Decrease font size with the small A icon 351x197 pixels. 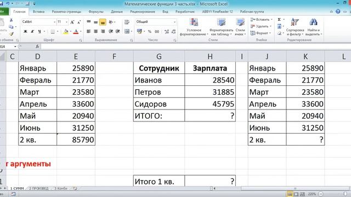tap(79, 22)
